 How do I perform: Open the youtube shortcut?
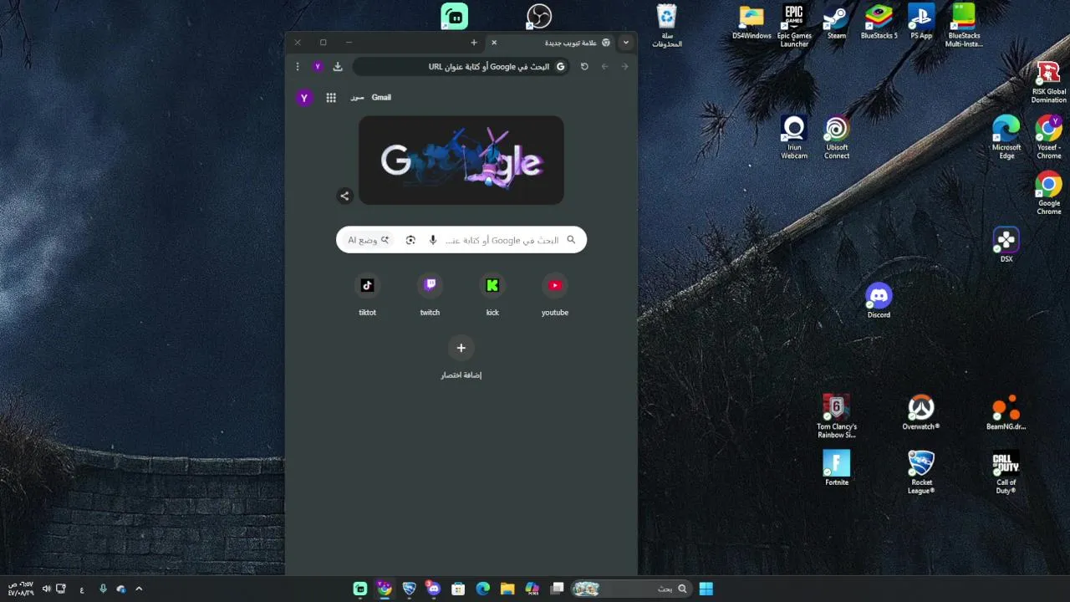tap(555, 295)
